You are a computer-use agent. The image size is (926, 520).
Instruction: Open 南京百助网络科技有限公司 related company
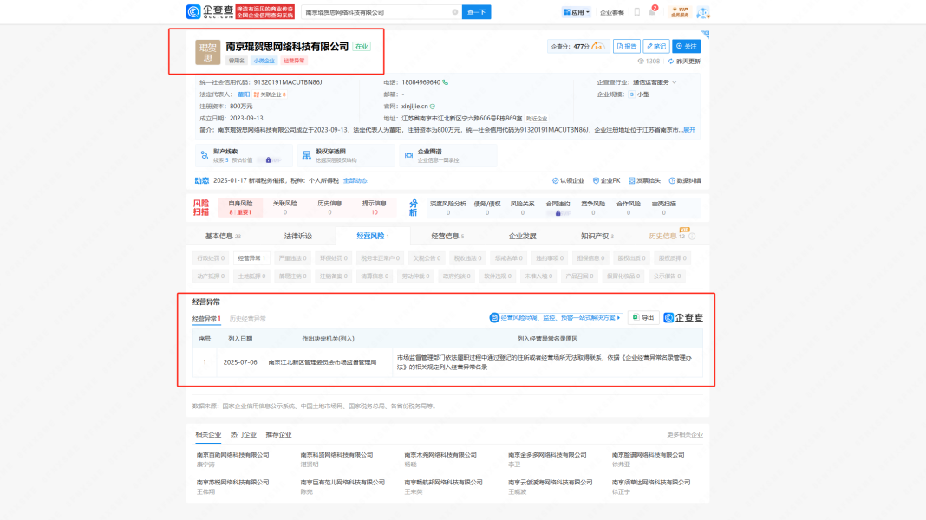tap(232, 455)
